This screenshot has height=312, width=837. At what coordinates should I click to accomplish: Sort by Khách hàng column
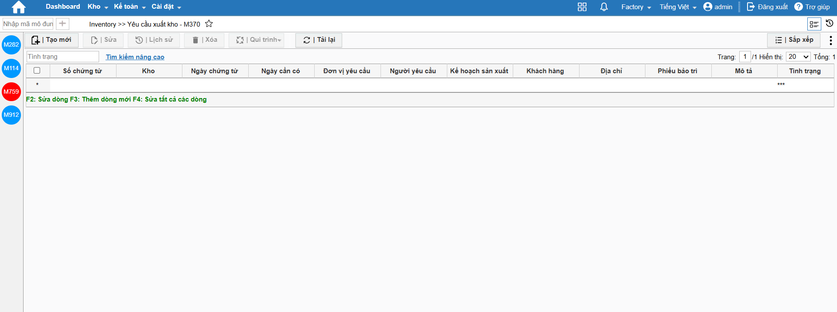[545, 71]
